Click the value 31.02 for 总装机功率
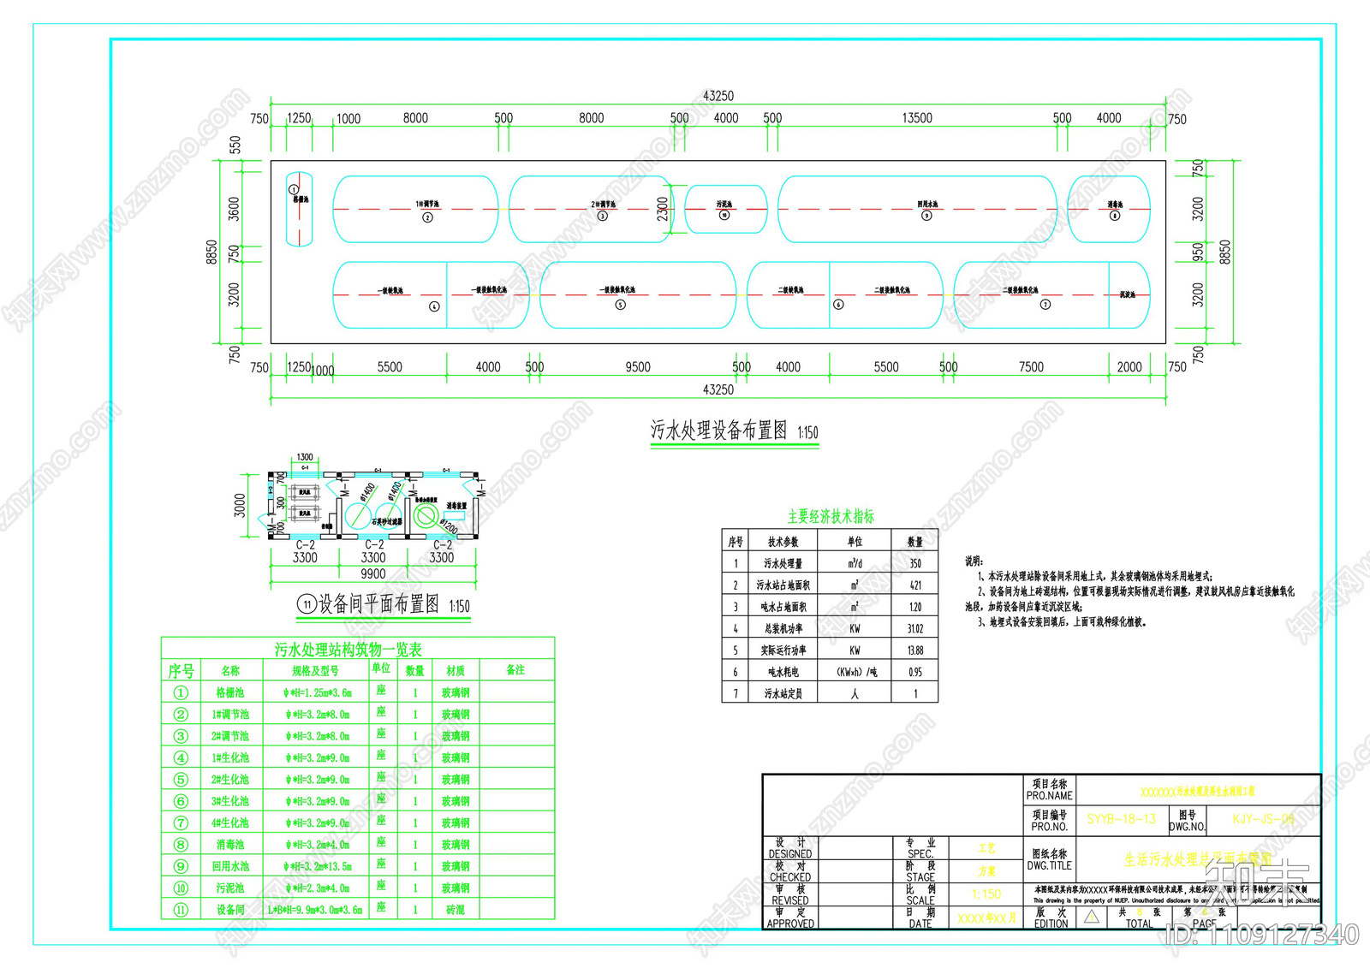Viewport: 1370px width, 968px height. 915,629
